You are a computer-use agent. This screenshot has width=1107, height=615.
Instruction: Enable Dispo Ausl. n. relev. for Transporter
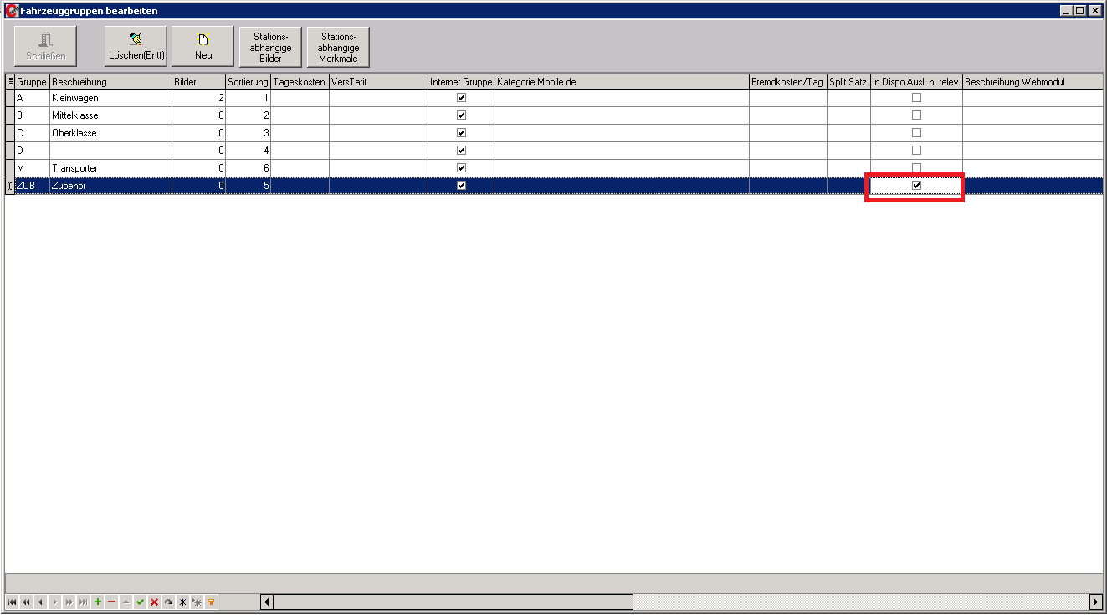[916, 168]
